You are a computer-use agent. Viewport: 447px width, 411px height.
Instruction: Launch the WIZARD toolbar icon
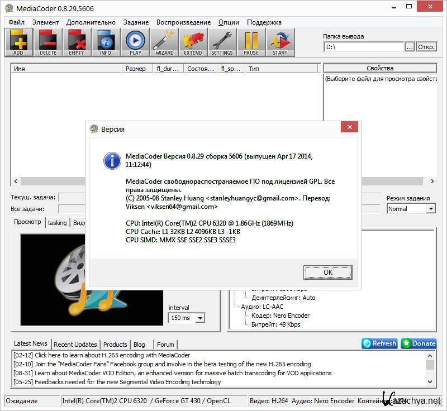164,42
